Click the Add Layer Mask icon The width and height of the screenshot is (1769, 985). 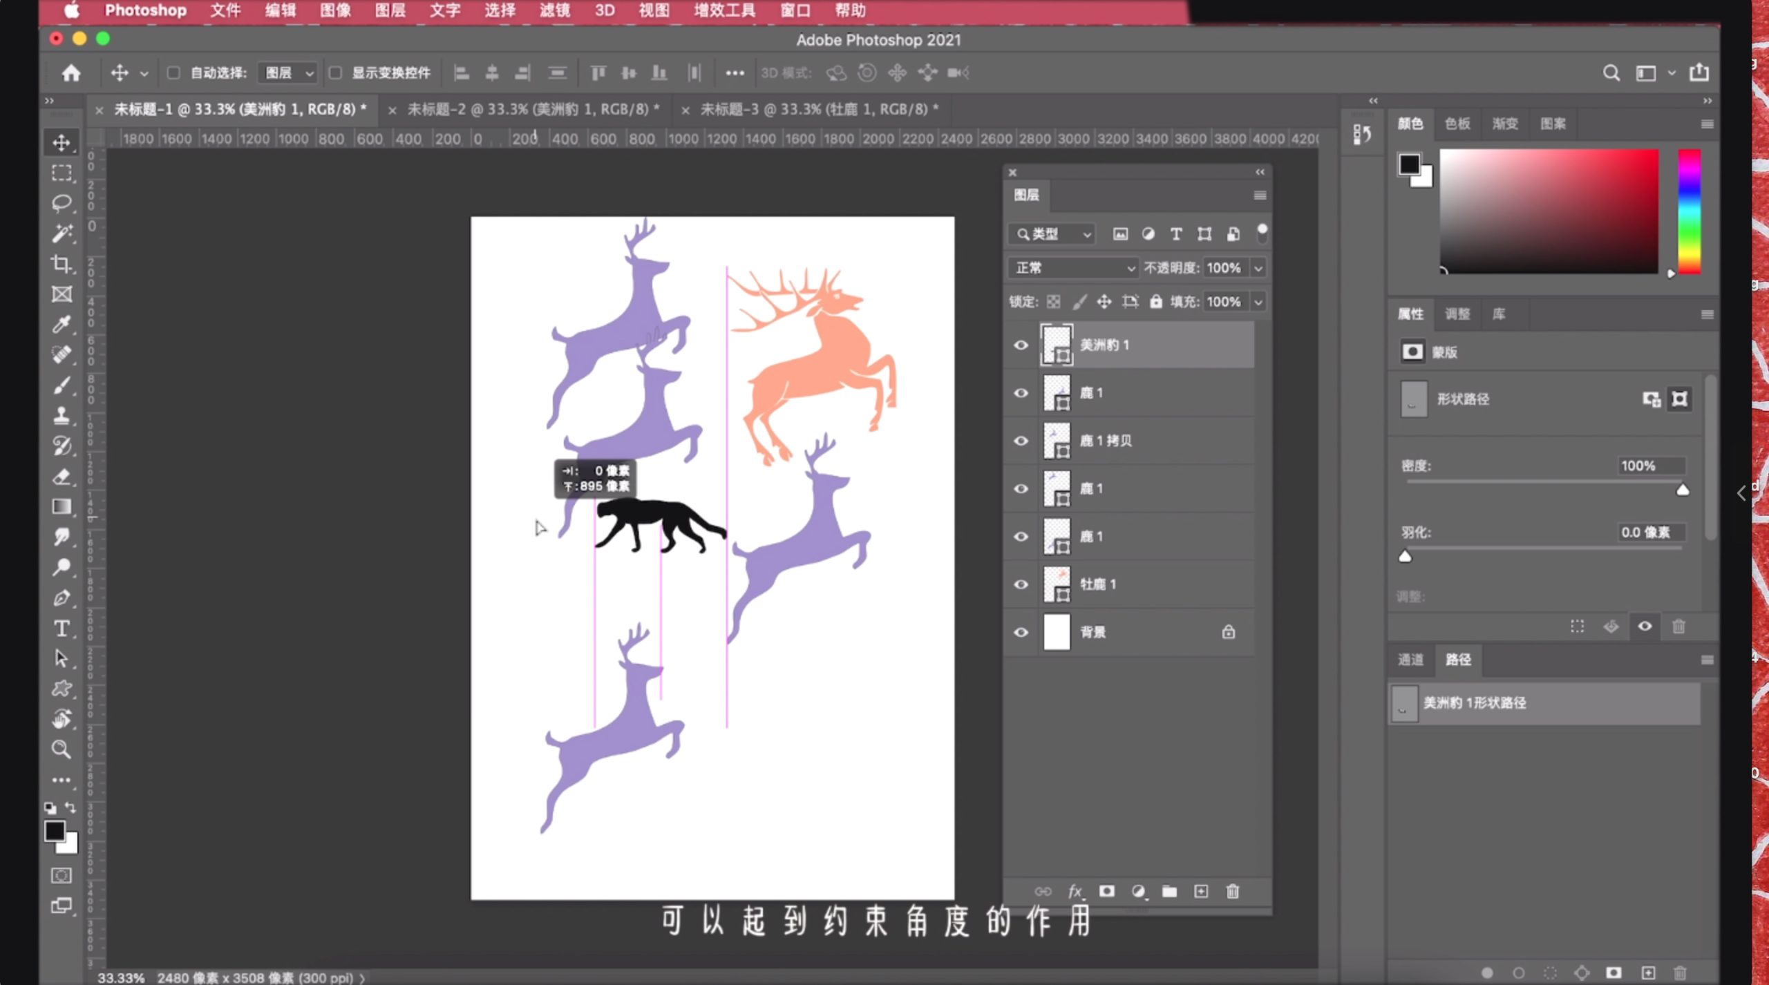pos(1106,890)
